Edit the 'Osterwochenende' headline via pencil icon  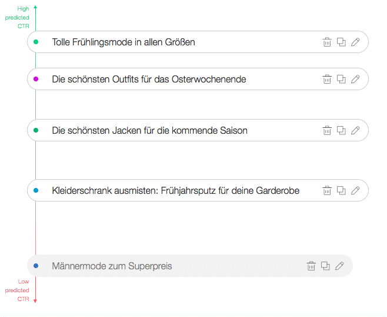pyautogui.click(x=355, y=79)
